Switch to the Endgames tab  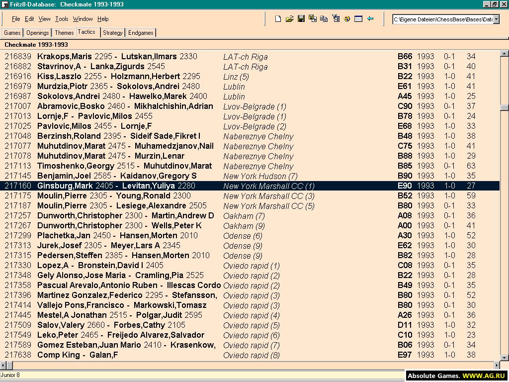pos(141,33)
